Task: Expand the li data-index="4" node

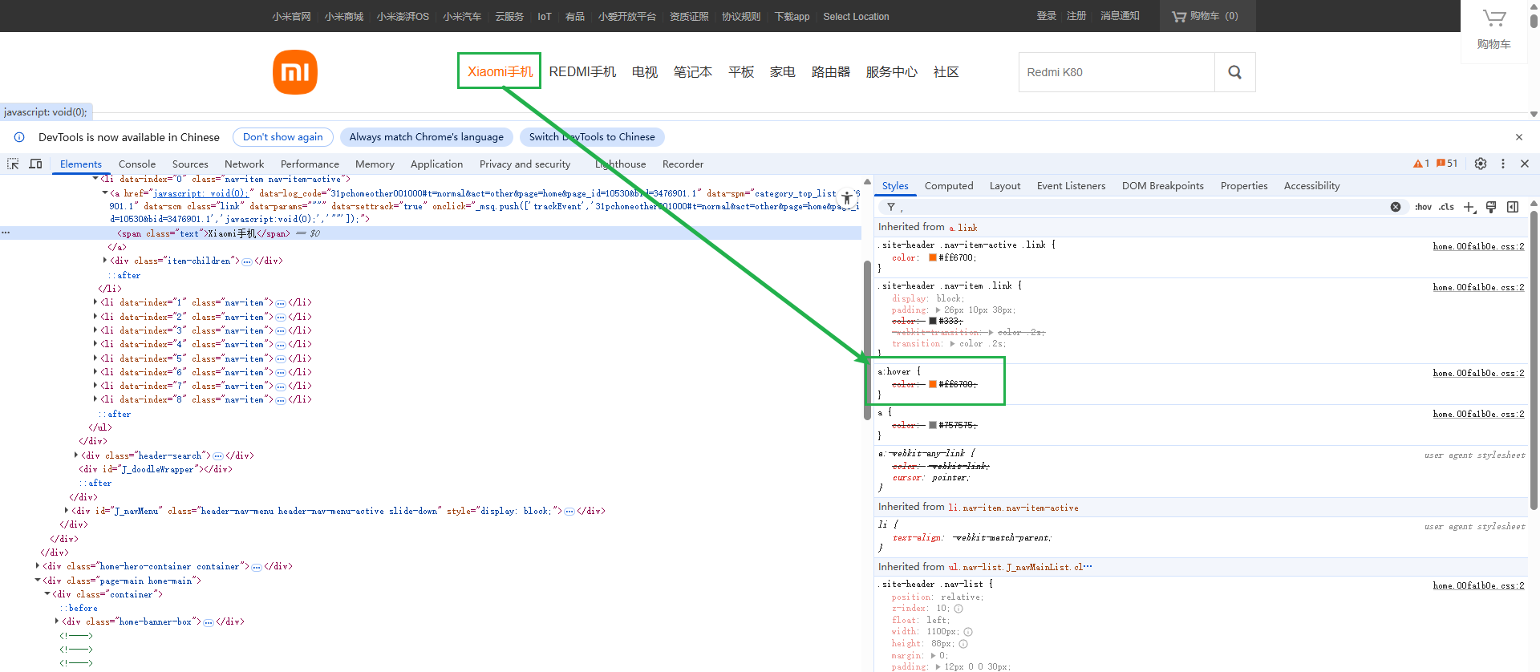Action: click(95, 344)
